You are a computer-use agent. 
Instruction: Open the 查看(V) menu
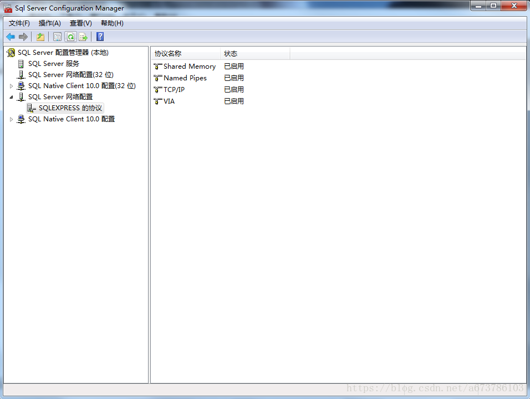[x=81, y=23]
